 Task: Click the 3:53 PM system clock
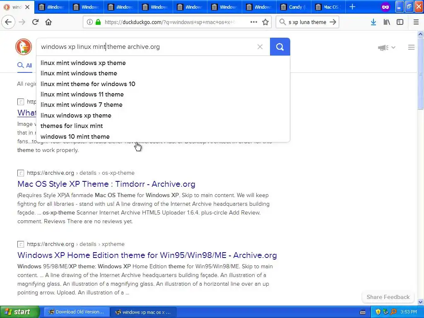pyautogui.click(x=409, y=312)
